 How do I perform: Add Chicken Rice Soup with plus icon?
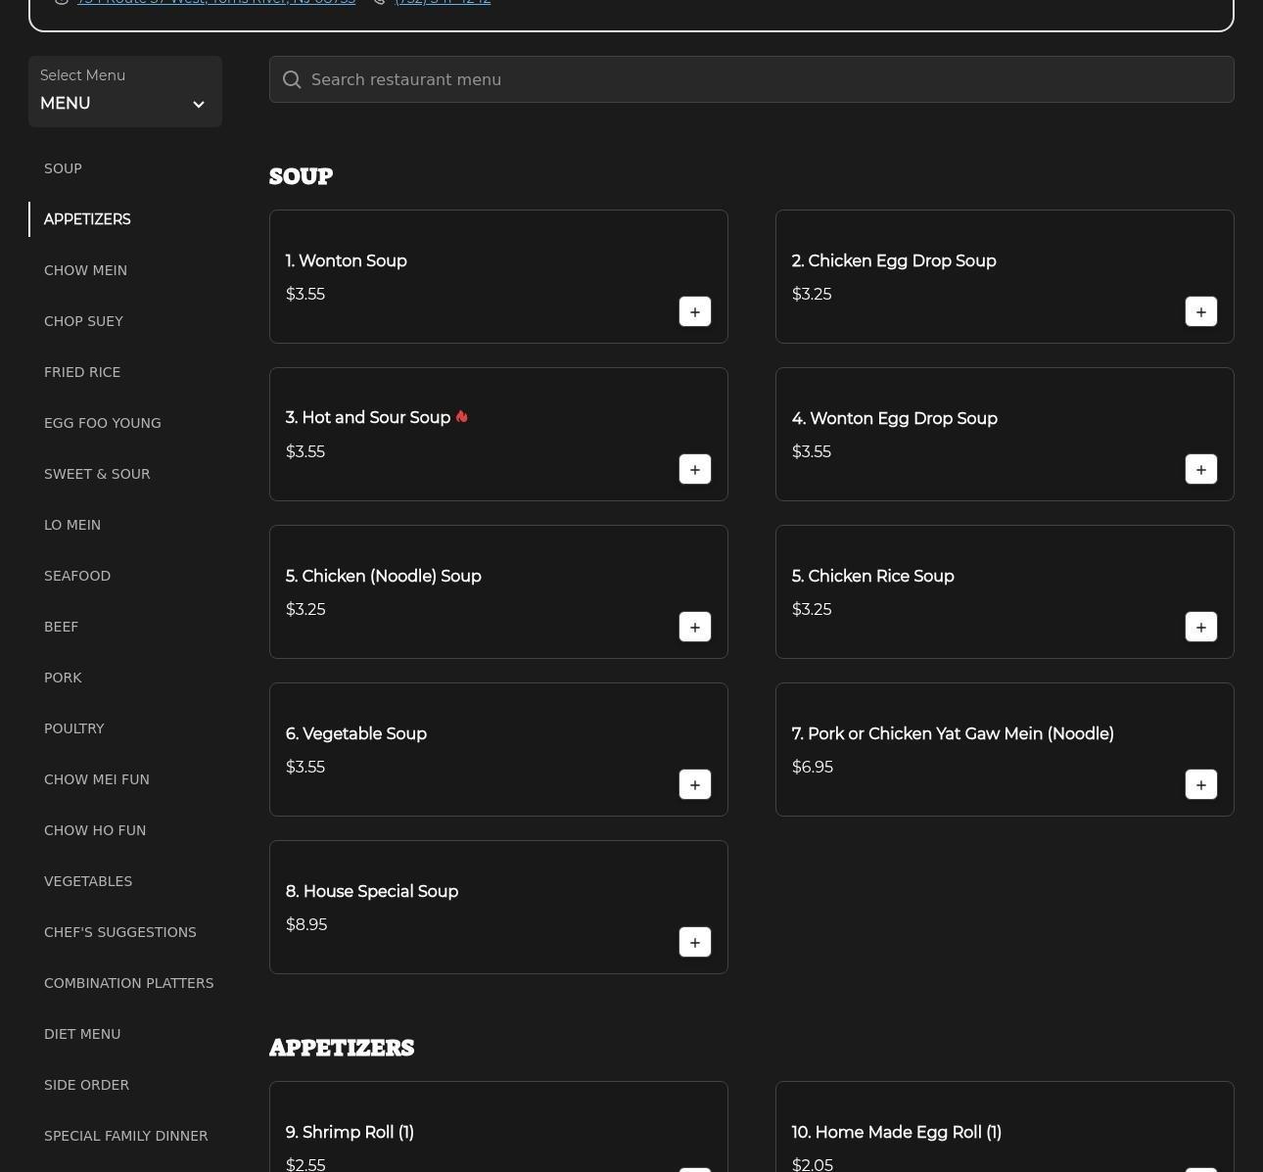click(1200, 628)
